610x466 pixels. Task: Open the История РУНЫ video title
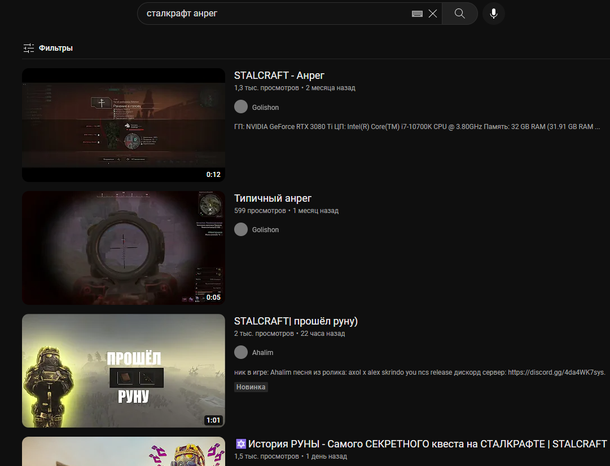tap(421, 444)
